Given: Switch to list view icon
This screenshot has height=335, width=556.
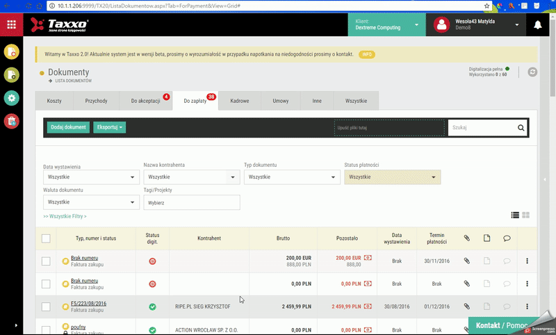Looking at the screenshot, I should pos(515,215).
